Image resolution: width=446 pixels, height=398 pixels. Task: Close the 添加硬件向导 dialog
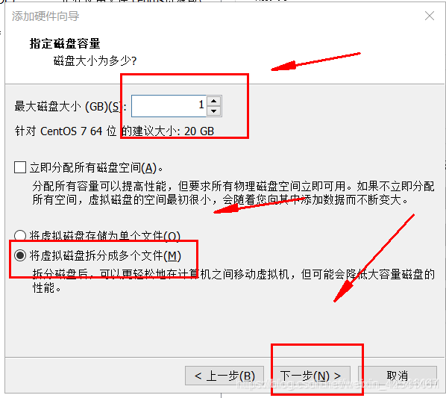pos(429,16)
